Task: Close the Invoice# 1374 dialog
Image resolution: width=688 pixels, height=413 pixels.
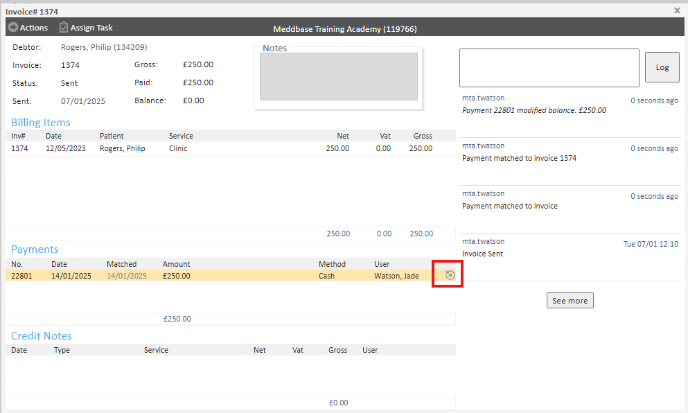Action: point(677,10)
